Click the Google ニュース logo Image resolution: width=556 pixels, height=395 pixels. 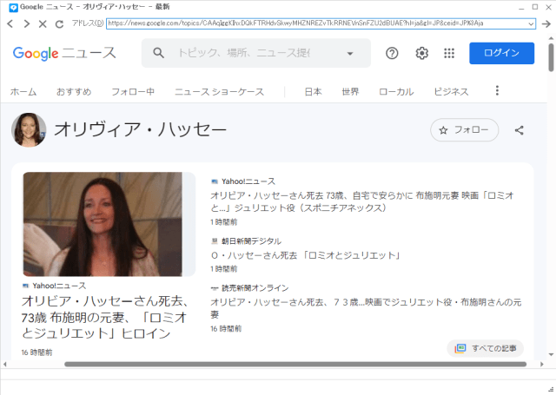pos(64,53)
